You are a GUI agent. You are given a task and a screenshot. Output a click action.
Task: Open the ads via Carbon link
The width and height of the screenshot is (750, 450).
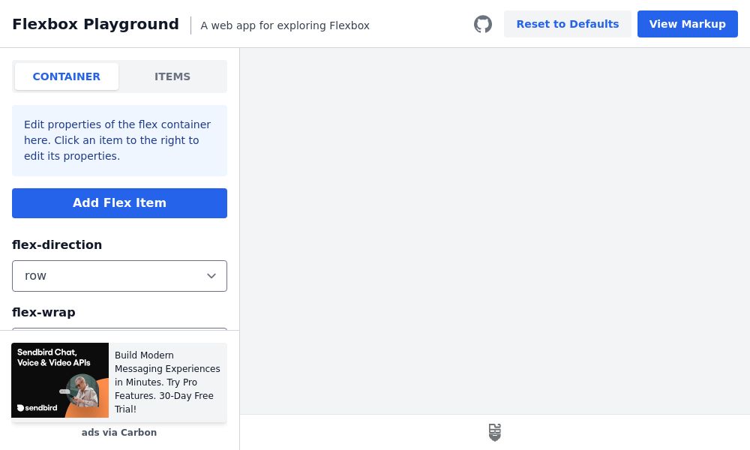[119, 433]
